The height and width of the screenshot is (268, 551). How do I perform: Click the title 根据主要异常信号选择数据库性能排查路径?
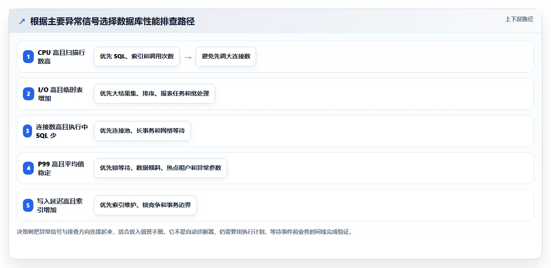point(113,21)
